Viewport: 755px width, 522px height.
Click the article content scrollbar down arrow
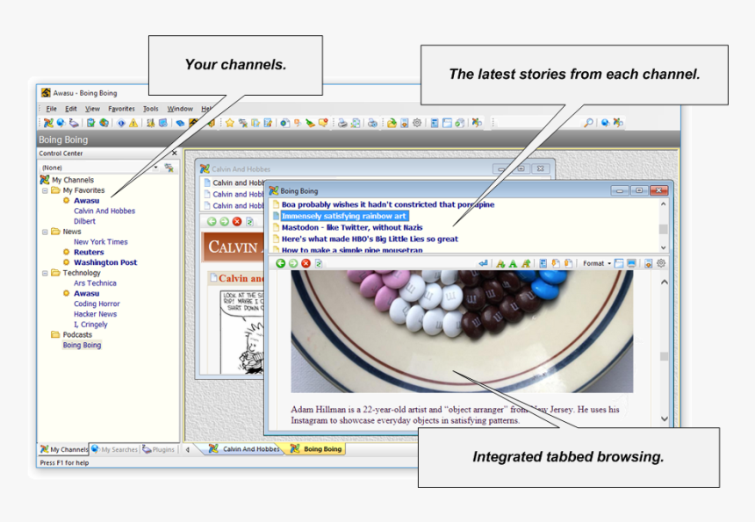[664, 419]
